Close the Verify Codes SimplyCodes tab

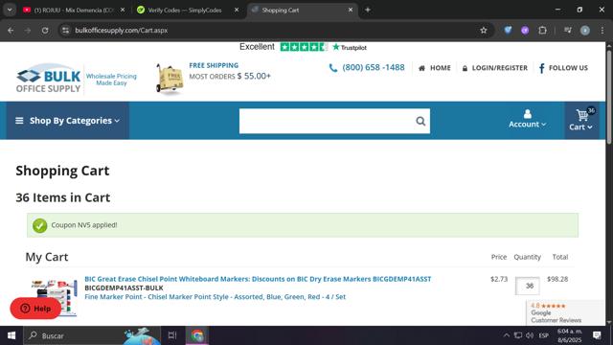pyautogui.click(x=237, y=10)
